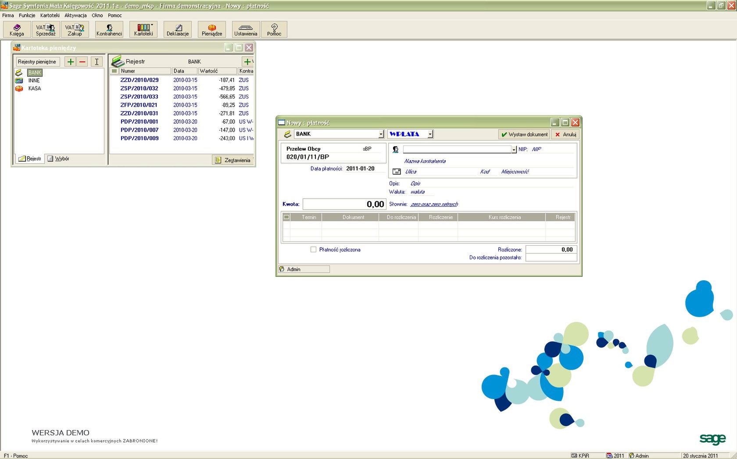Open the Okno menu
737x459 pixels.
coord(97,15)
